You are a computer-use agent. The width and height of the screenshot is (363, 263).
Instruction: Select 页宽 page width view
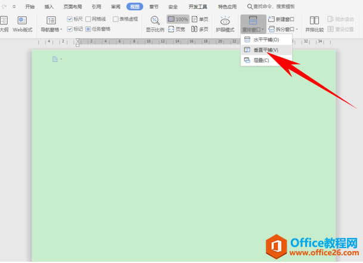tap(176, 29)
